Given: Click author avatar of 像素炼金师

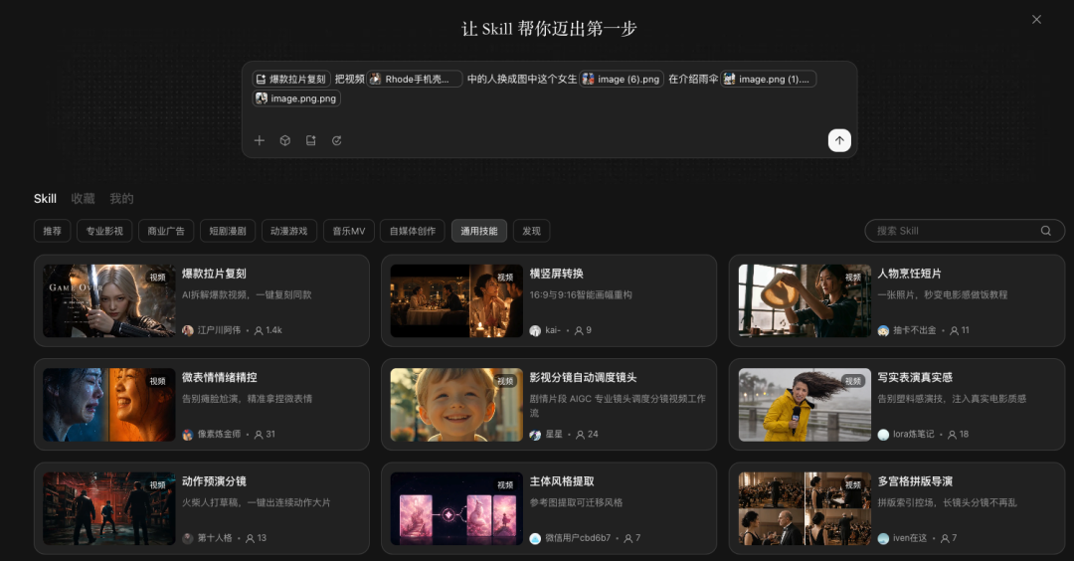Looking at the screenshot, I should [188, 435].
